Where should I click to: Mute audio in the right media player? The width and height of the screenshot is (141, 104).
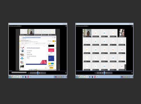click(108, 73)
